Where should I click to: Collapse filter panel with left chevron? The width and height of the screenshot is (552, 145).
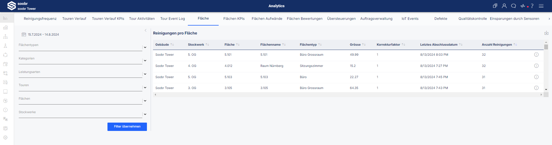coord(145,30)
